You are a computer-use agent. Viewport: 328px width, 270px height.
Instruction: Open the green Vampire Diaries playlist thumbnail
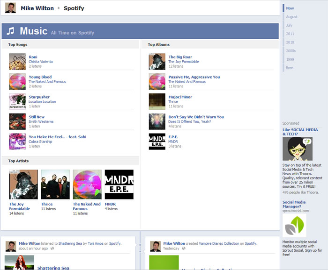pos(164,263)
